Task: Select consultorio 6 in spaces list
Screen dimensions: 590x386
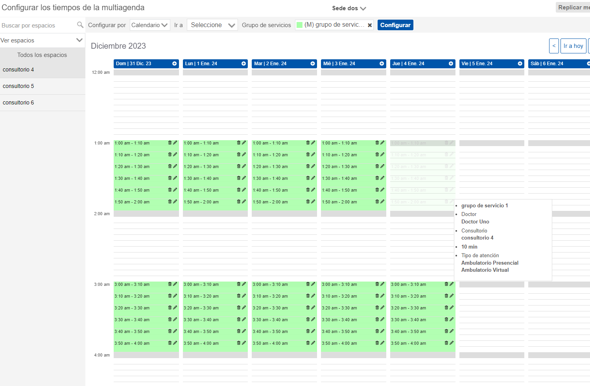Action: (42, 103)
